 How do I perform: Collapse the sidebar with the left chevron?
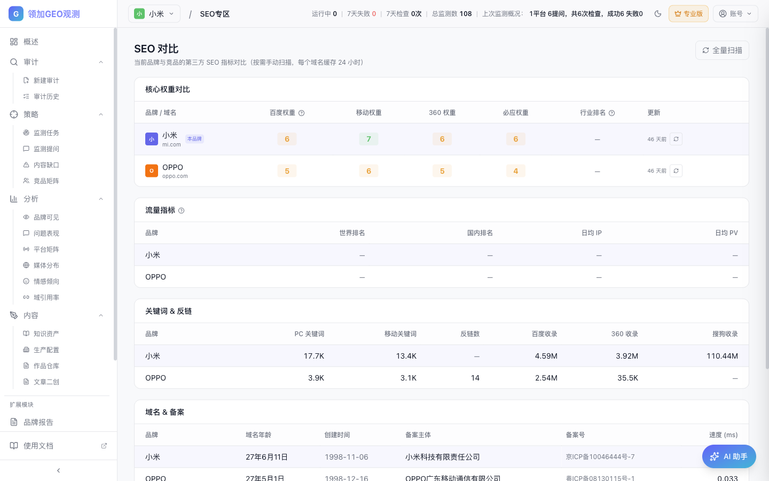(58, 470)
